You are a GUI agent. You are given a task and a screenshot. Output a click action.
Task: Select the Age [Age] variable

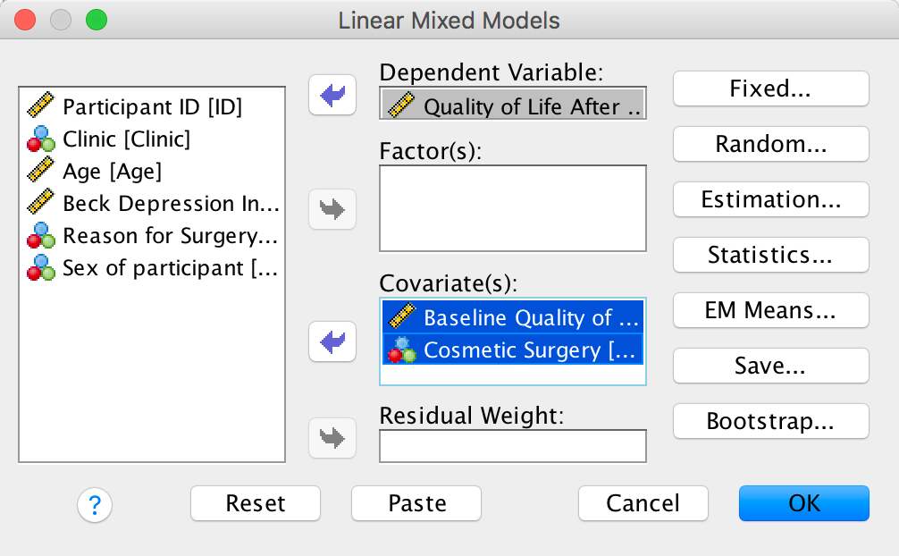(112, 171)
